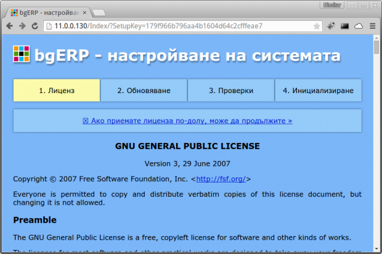Viewport: 382px width, 254px height.
Task: Click the cloud extension icon
Action: [x=359, y=26]
